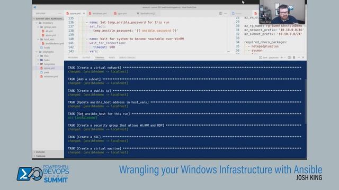Click the templates folder icon

[x=41, y=64]
